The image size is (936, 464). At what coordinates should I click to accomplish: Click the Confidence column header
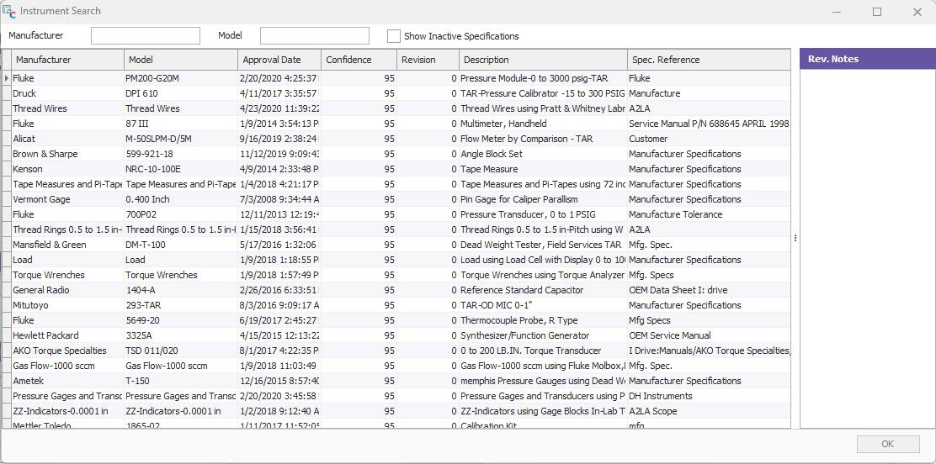pos(358,60)
